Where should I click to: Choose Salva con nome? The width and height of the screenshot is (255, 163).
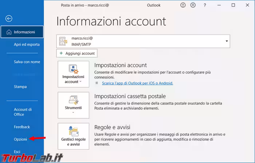point(27,62)
